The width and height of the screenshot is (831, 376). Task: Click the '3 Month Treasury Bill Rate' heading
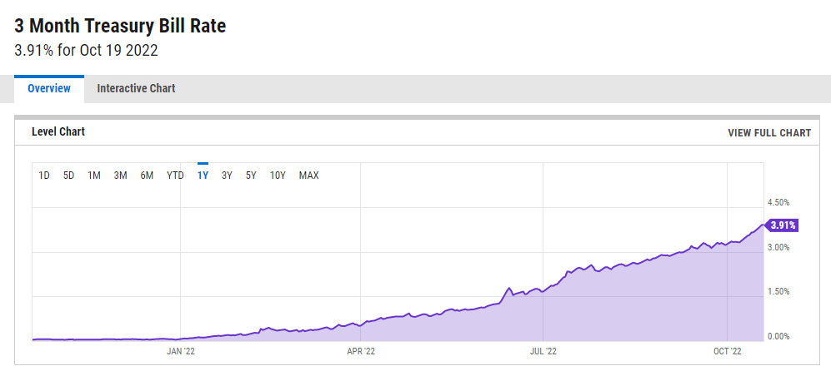pos(120,26)
